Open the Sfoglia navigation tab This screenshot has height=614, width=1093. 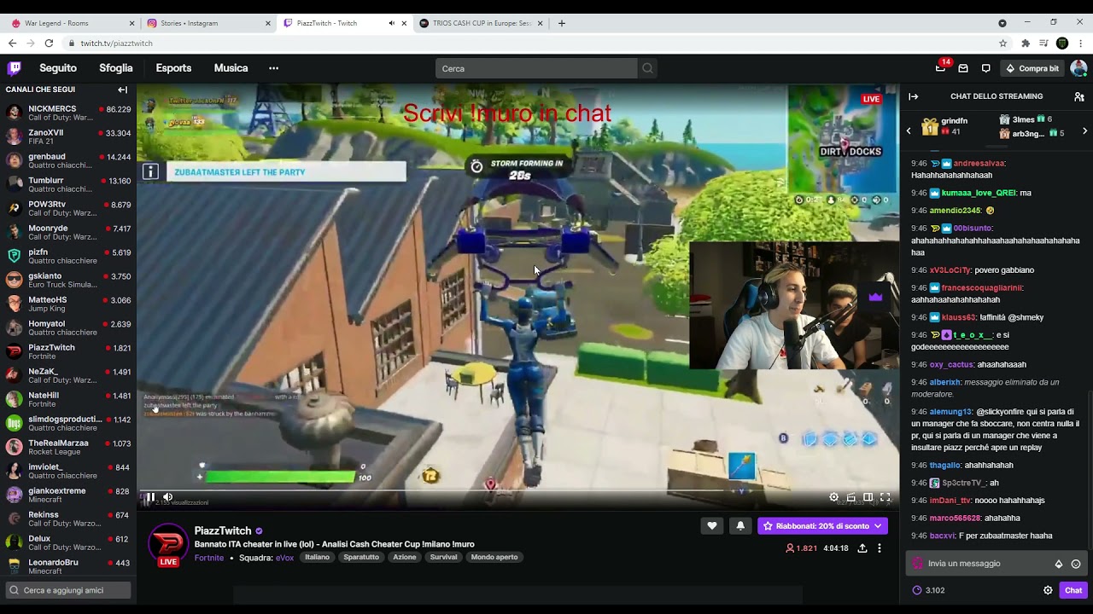click(x=116, y=68)
